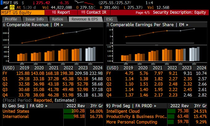This screenshot has width=210, height=126.
Task: Click the Security Description: Equity header text
Action: tap(179, 12)
